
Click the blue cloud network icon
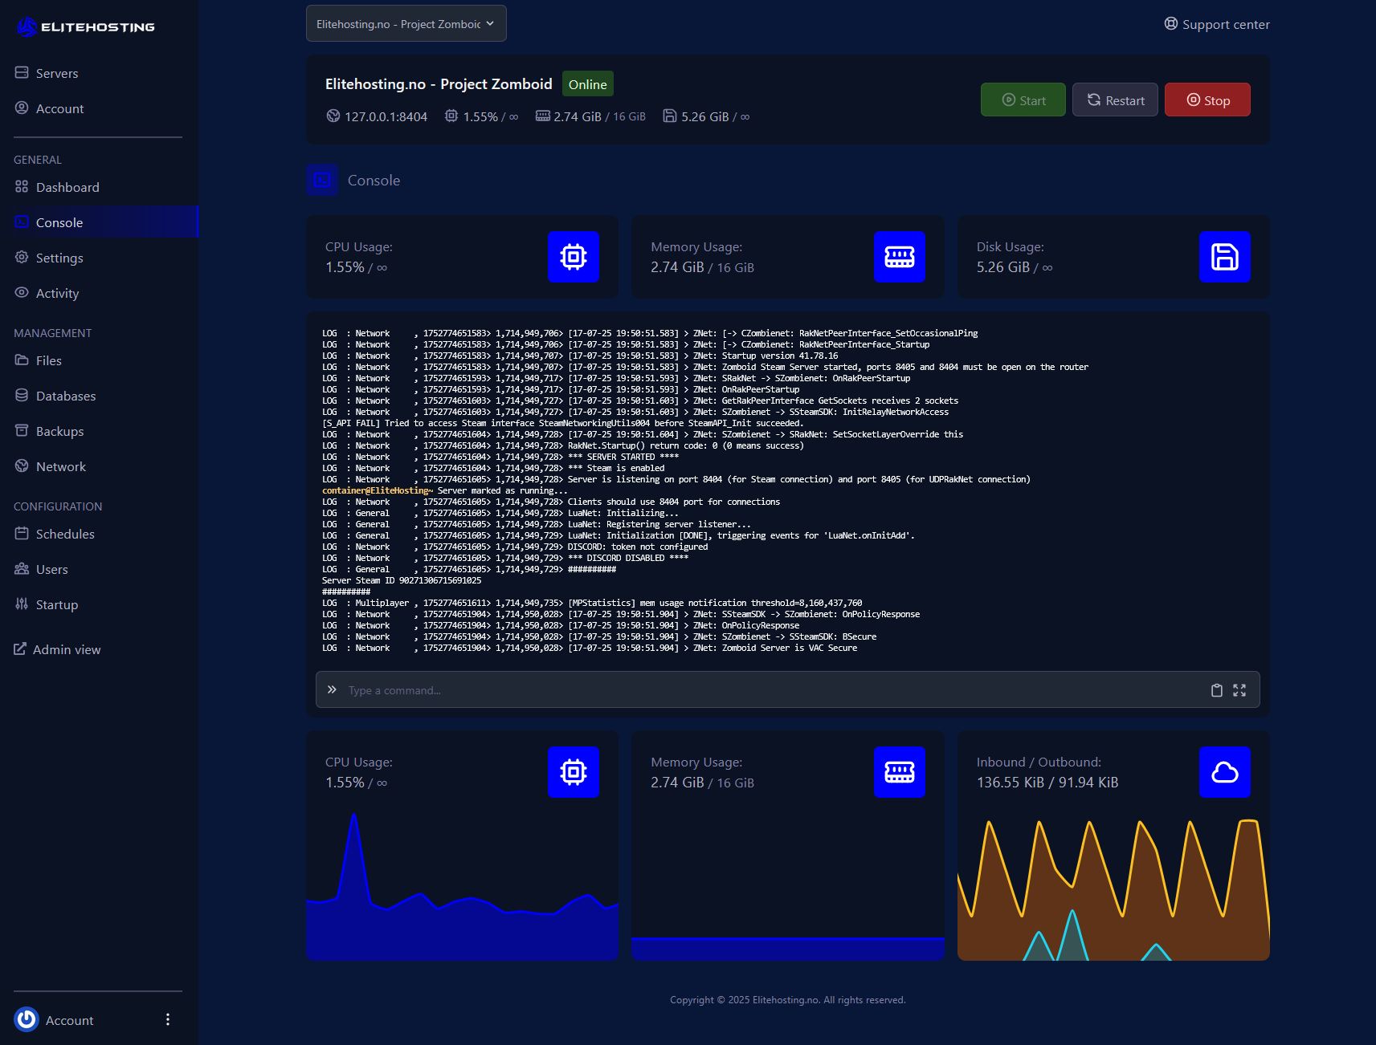click(x=1224, y=772)
